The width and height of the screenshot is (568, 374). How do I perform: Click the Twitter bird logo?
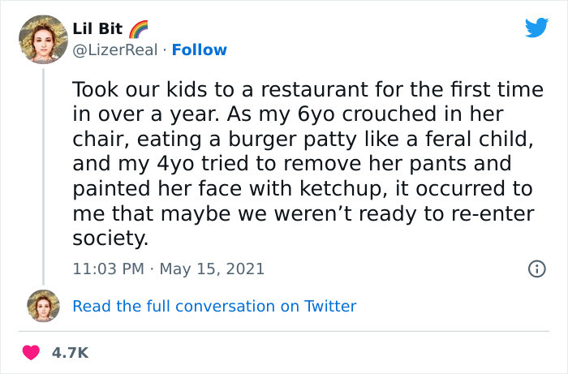coord(536,28)
